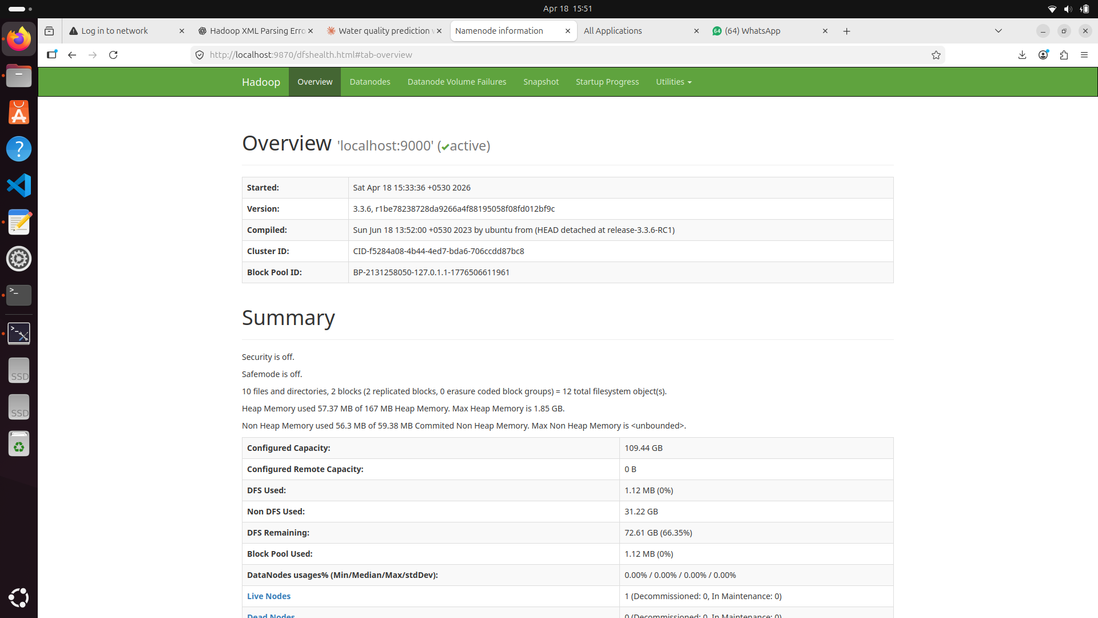Viewport: 1098px width, 618px height.
Task: Open the Live Nodes link
Action: [269, 596]
